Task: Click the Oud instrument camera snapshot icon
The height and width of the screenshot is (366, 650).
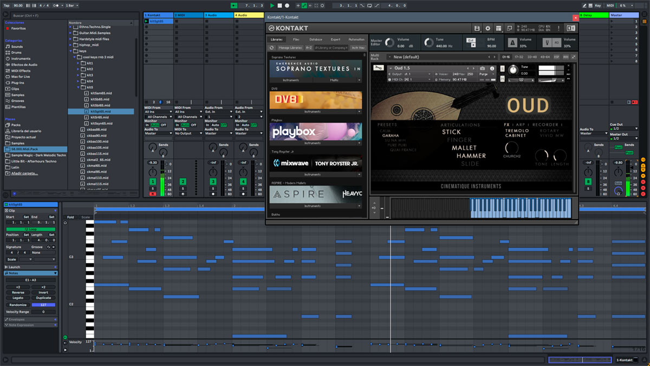Action: coord(483,68)
